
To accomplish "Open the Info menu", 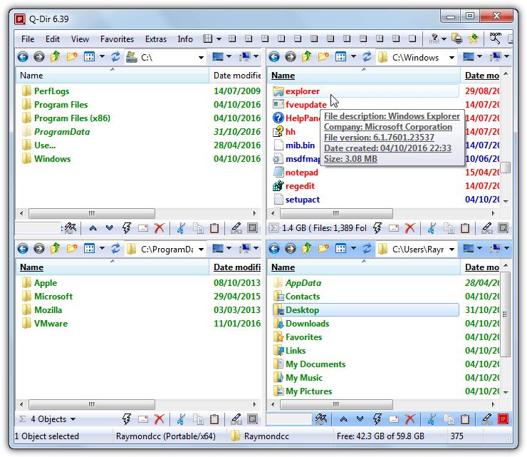I will point(185,39).
